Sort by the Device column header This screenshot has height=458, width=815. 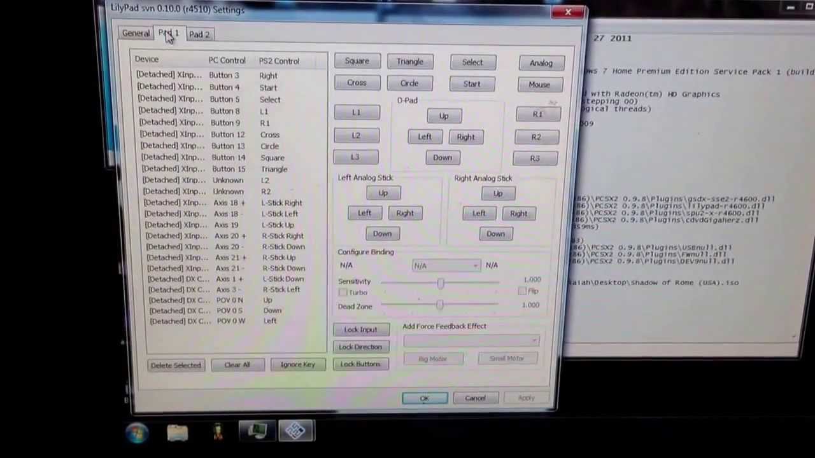(167, 59)
